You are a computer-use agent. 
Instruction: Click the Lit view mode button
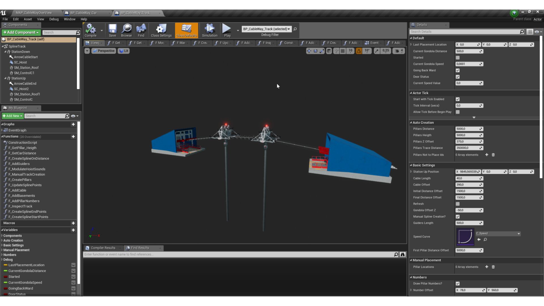(124, 51)
